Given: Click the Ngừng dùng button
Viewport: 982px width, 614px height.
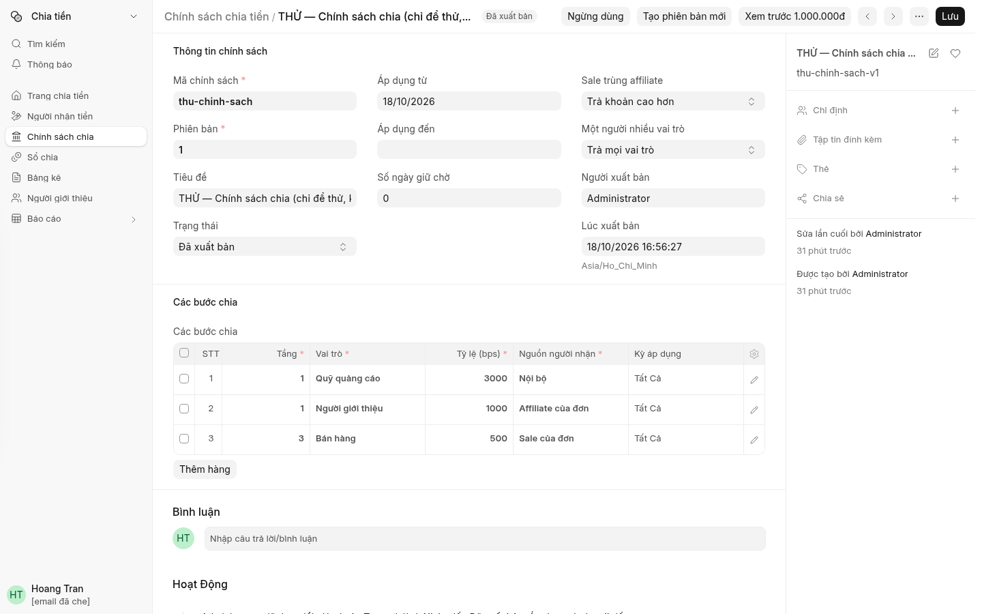Looking at the screenshot, I should pos(595,16).
